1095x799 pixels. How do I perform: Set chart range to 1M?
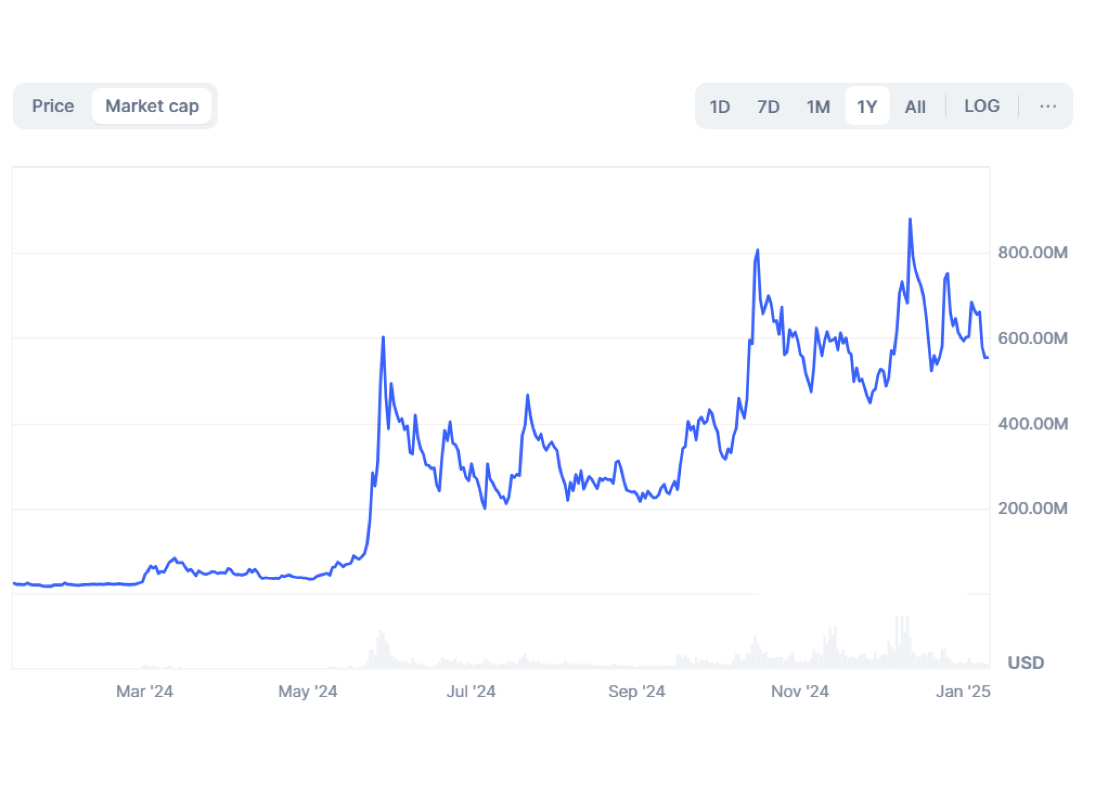[x=818, y=106]
